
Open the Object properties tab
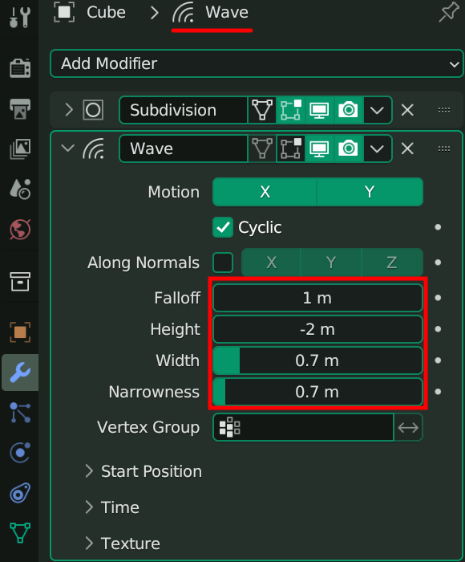coord(20,332)
